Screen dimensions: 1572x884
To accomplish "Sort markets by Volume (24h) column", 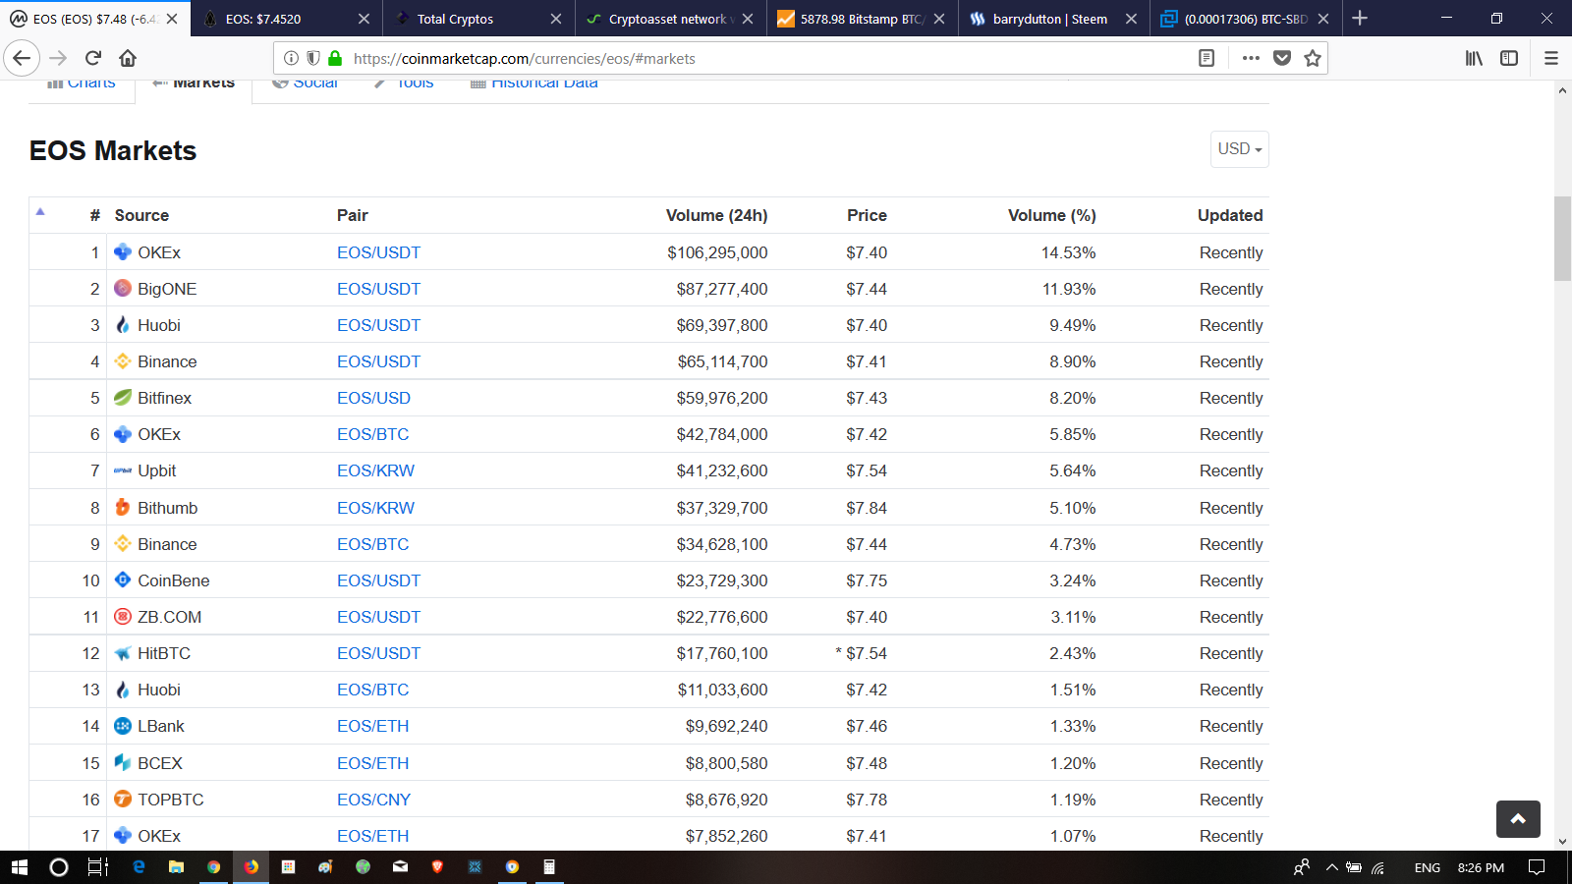I will coord(716,215).
